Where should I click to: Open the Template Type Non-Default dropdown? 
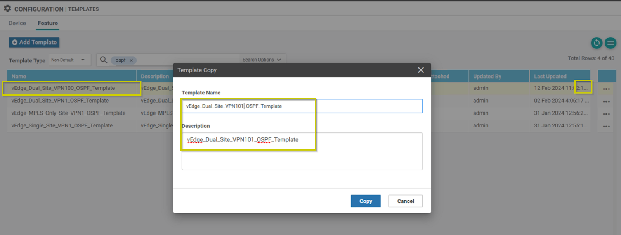click(x=70, y=60)
